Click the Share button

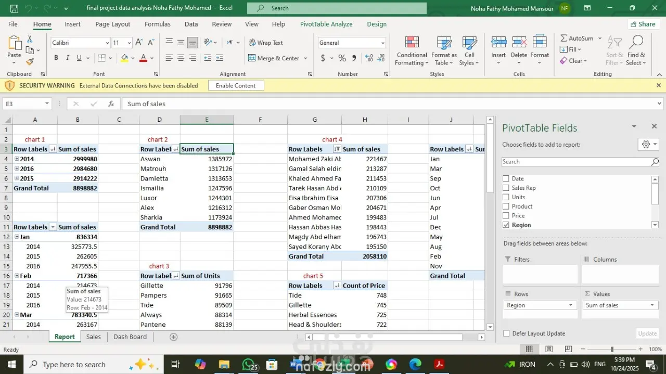[x=643, y=24]
